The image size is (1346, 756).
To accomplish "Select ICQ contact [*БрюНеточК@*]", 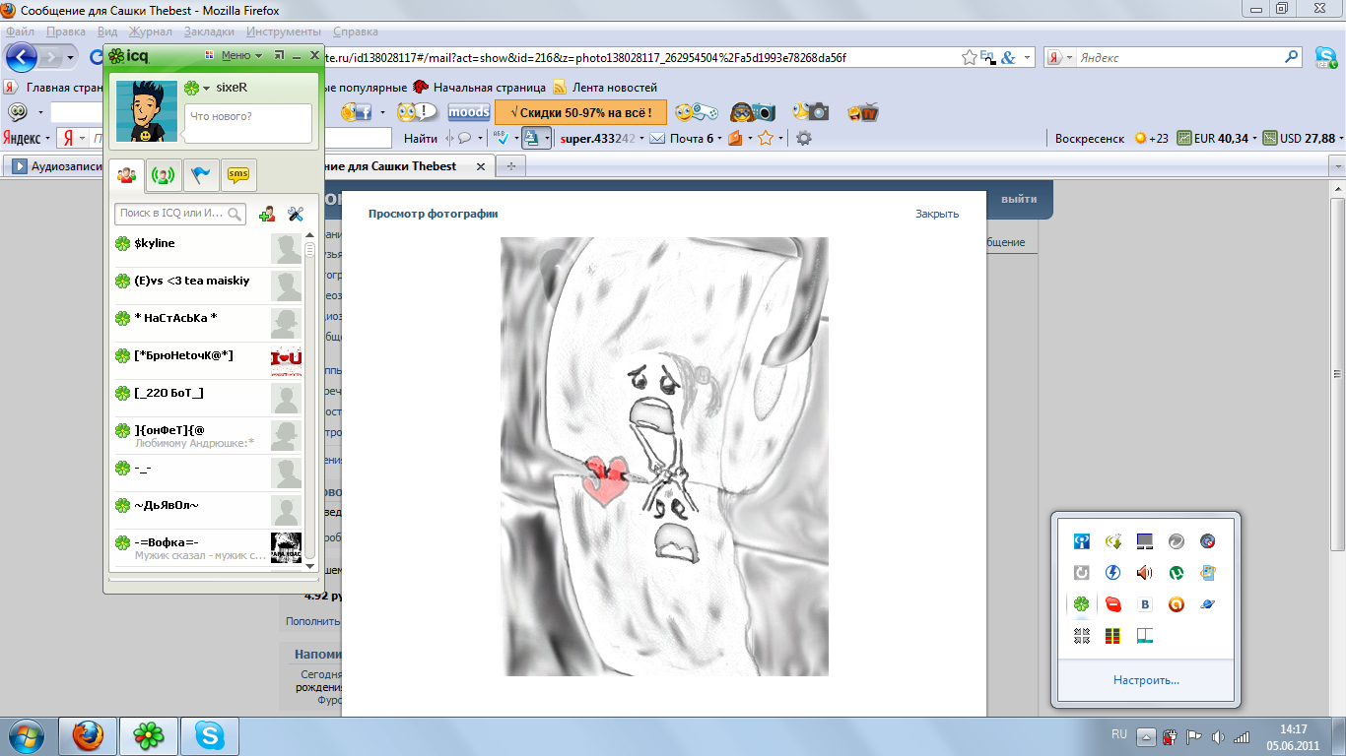I will click(x=208, y=360).
